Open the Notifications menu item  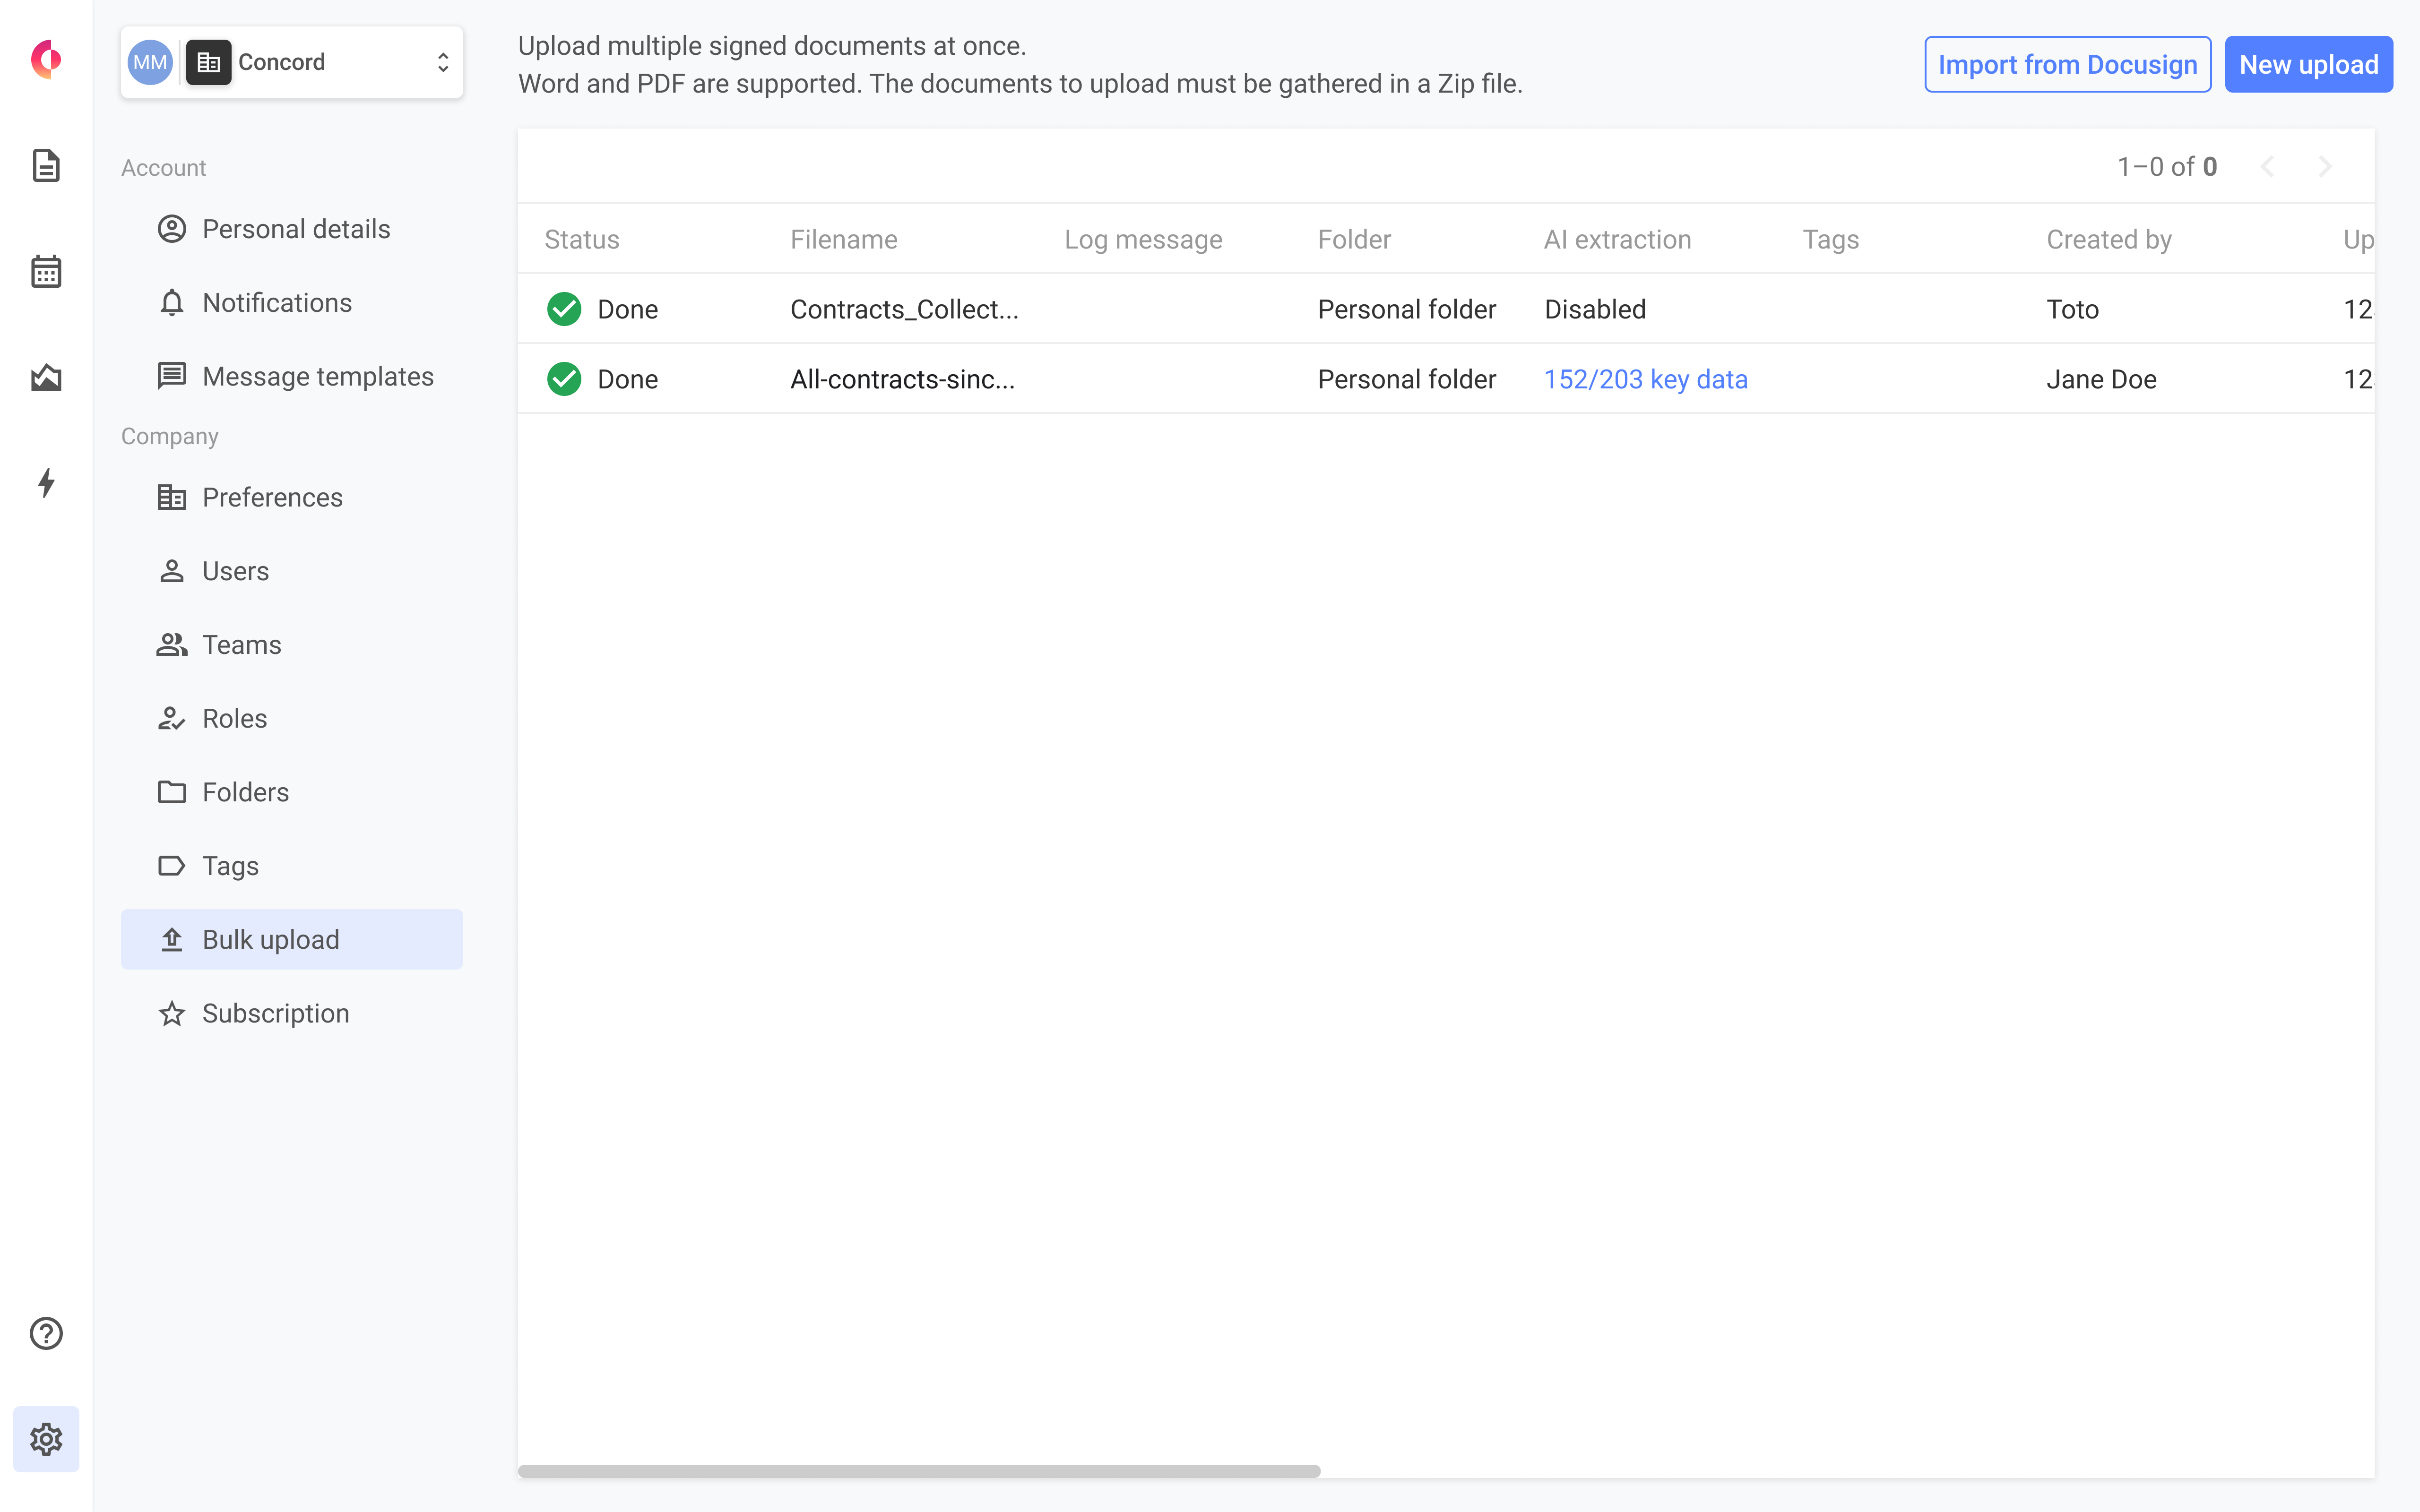(x=277, y=303)
